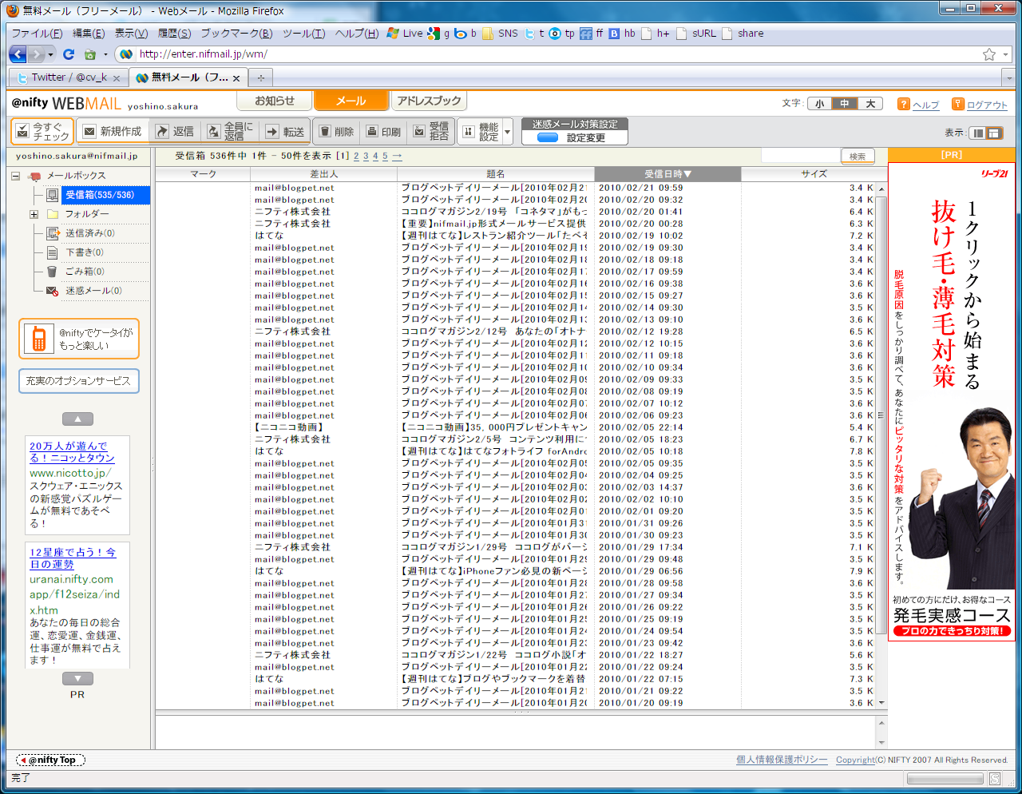The image size is (1022, 794).
Task: Click the PR scroll-down arrow button
Action: click(77, 679)
